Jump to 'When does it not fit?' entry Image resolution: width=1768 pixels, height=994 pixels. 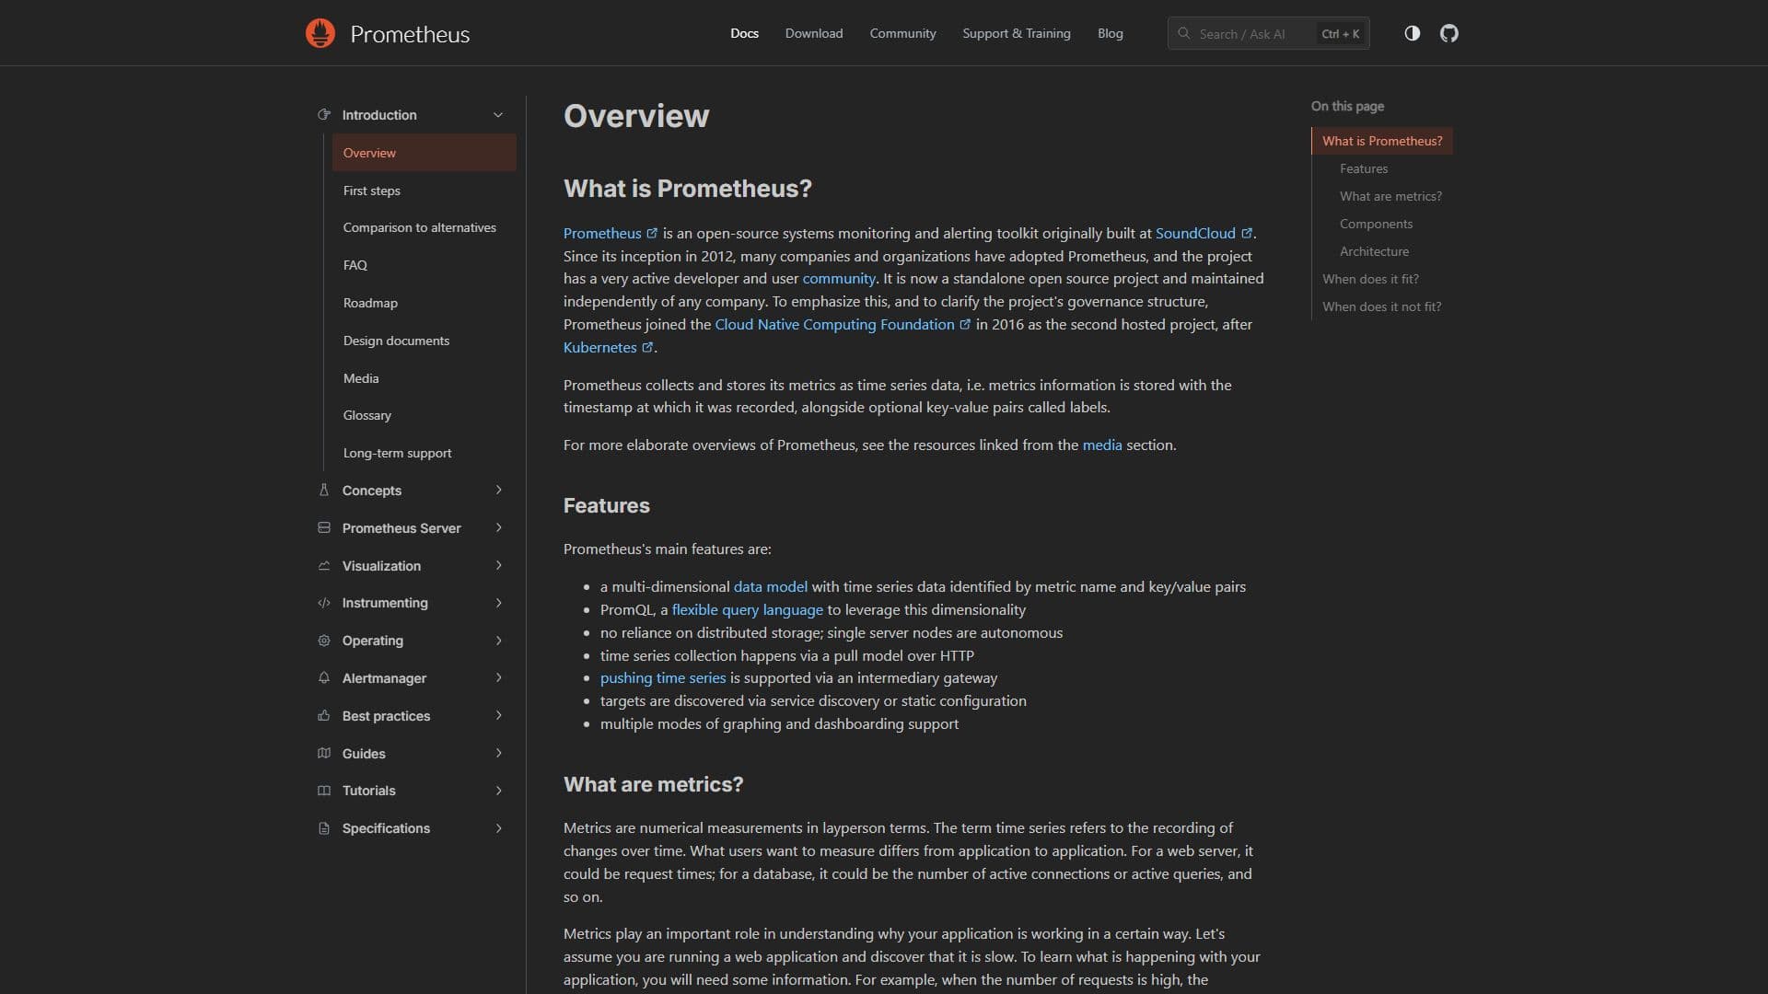[1381, 306]
